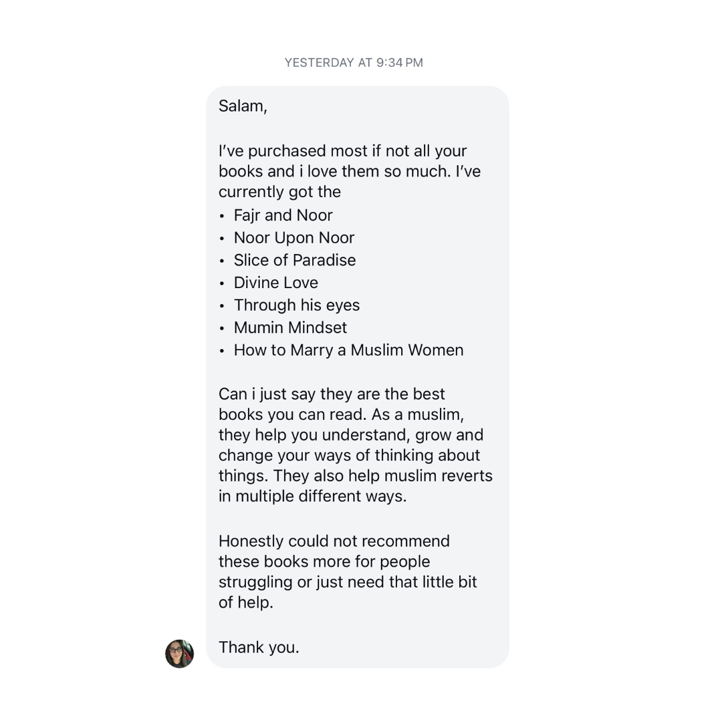The height and width of the screenshot is (722, 722).
Task: Click the "Yesterday at 9:34 PM" timestamp
Action: coord(354,63)
